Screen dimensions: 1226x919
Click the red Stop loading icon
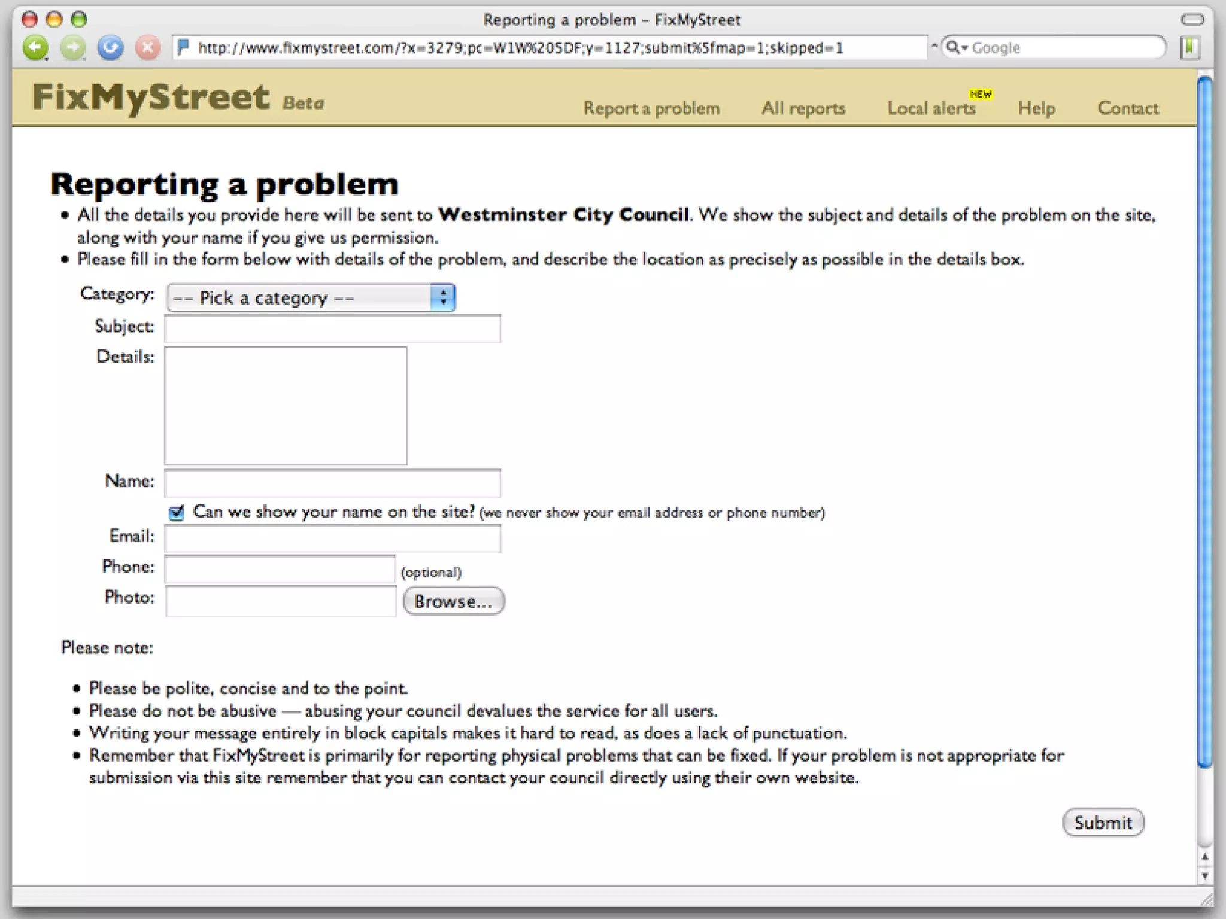pos(147,47)
